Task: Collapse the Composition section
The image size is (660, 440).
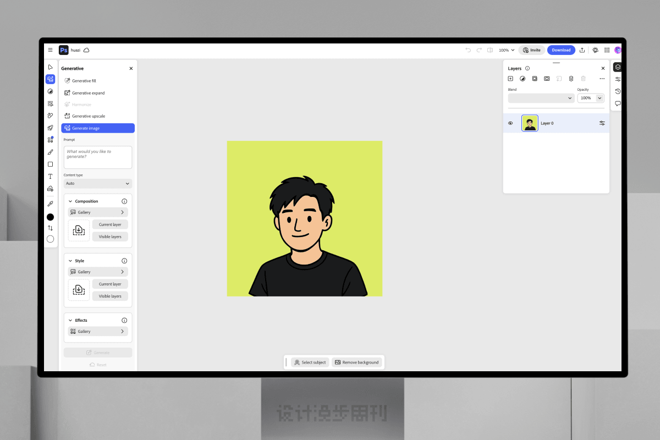Action: click(x=70, y=201)
